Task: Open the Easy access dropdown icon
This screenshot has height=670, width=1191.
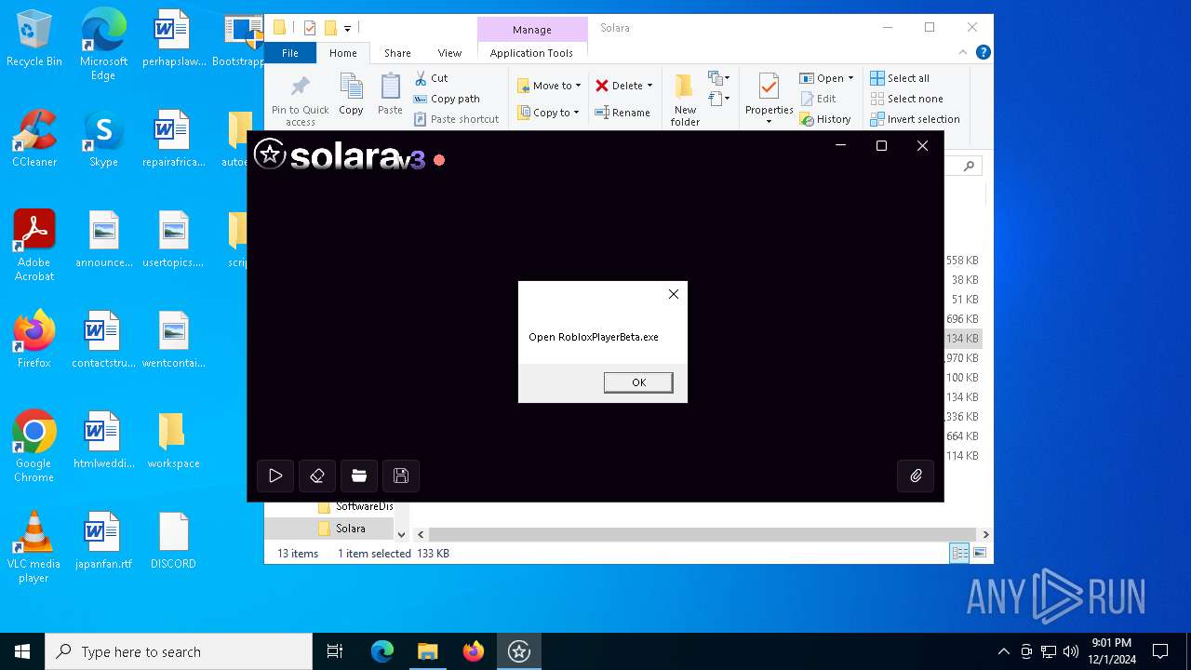Action: click(x=719, y=99)
